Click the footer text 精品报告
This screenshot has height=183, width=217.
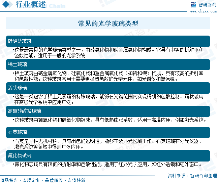9,180
